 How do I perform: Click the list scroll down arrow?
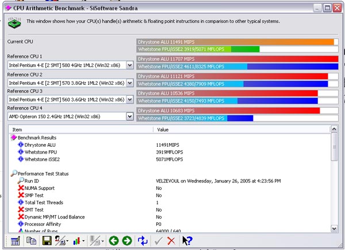[x=334, y=229]
